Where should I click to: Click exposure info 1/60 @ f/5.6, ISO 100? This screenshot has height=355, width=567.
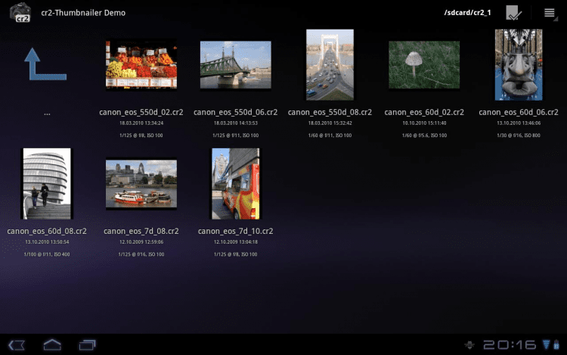[424, 135]
